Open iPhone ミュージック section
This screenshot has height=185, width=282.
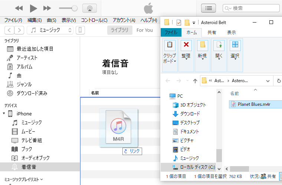40,122
